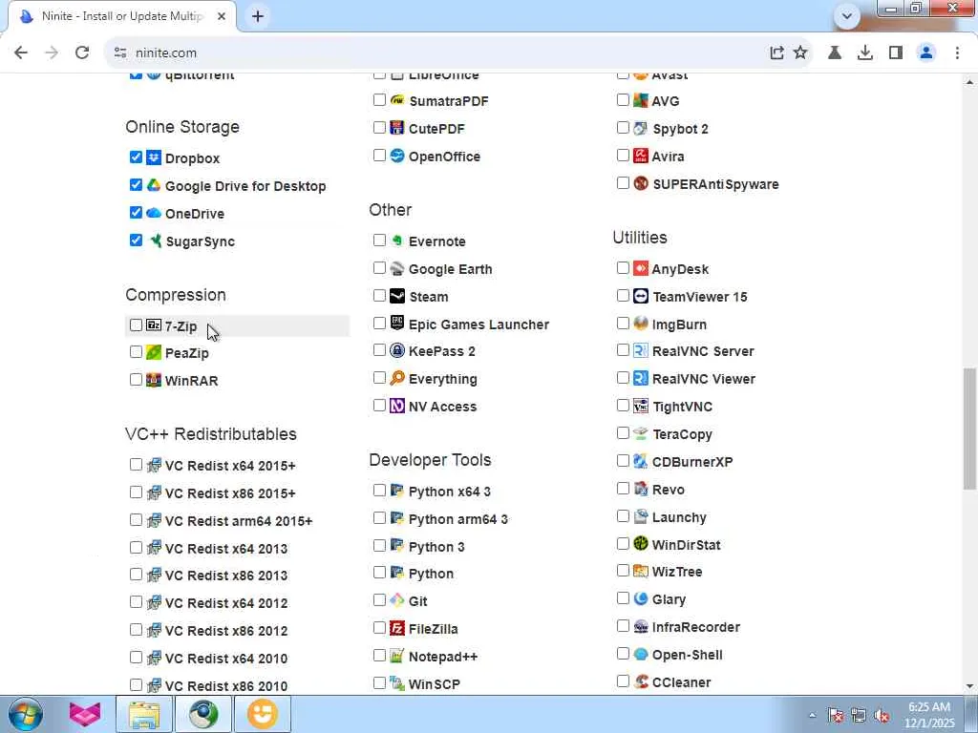978x733 pixels.
Task: Click the Dropbox app icon
Action: click(154, 157)
